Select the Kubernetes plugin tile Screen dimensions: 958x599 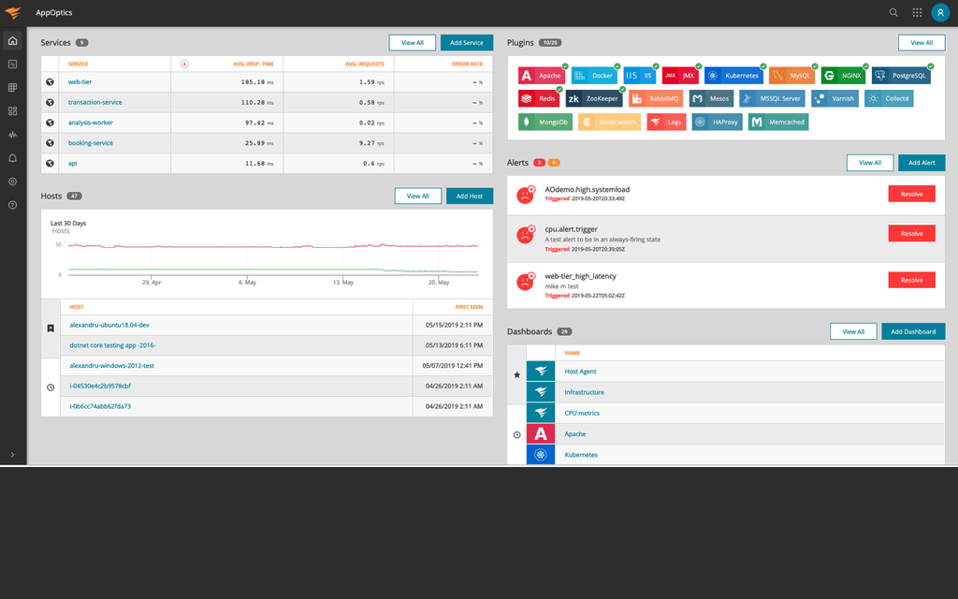click(x=733, y=75)
